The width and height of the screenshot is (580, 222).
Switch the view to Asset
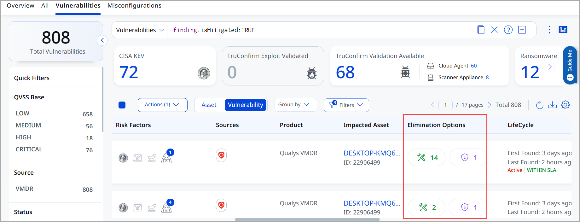click(209, 105)
